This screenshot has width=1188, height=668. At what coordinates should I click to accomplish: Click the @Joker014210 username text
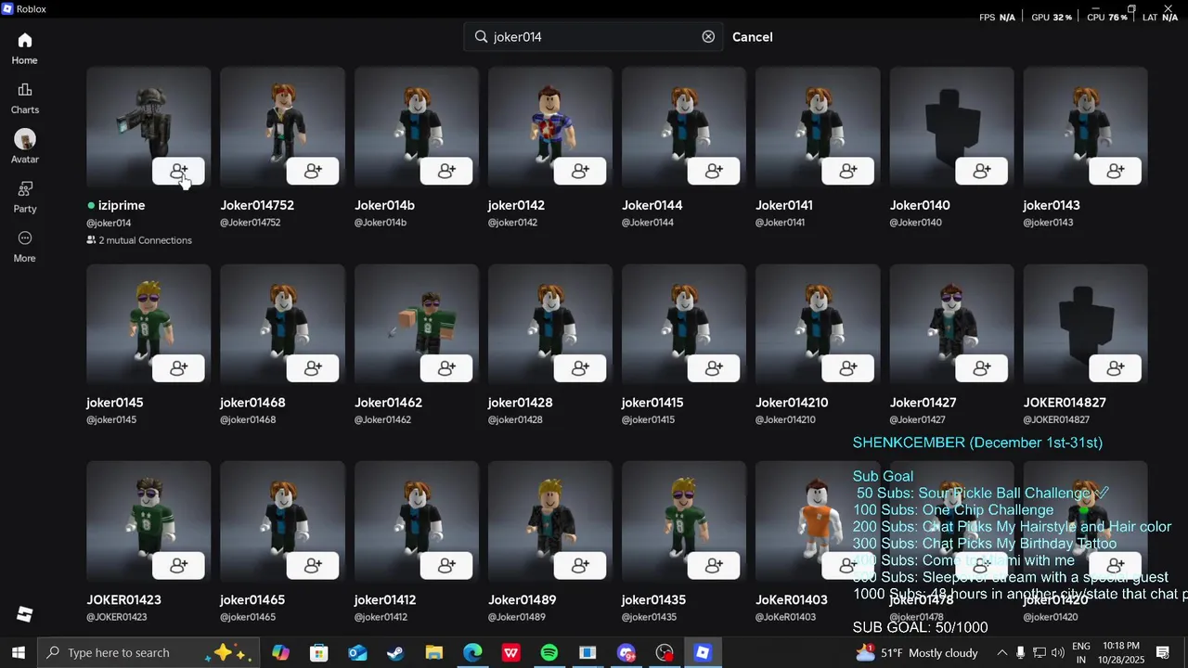[785, 420]
